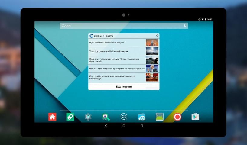Open Google Play Store

[x=195, y=117]
